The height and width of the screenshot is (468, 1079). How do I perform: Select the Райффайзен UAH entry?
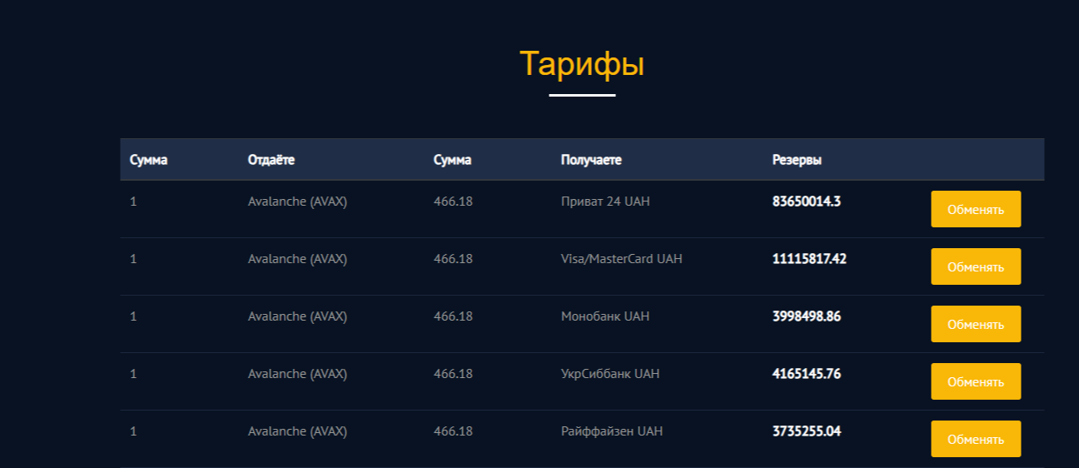(x=611, y=431)
